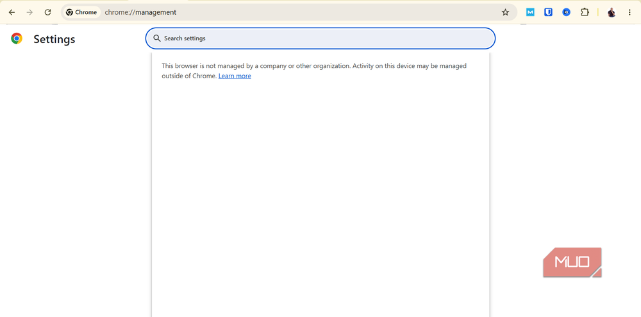This screenshot has height=317, width=641.
Task: Focus the Search settings field
Action: [x=320, y=39]
